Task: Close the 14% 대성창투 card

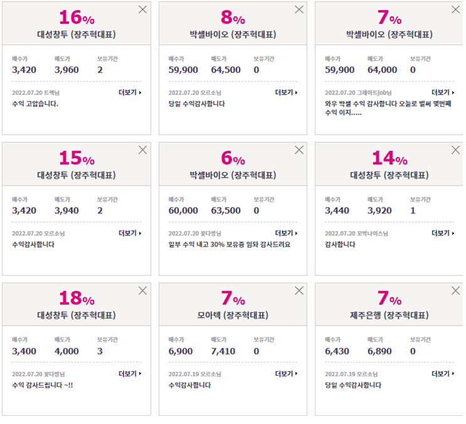Action: [455, 150]
